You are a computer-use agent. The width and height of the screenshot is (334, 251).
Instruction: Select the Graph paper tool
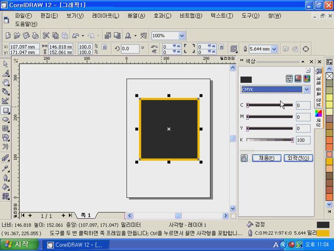tap(6, 129)
